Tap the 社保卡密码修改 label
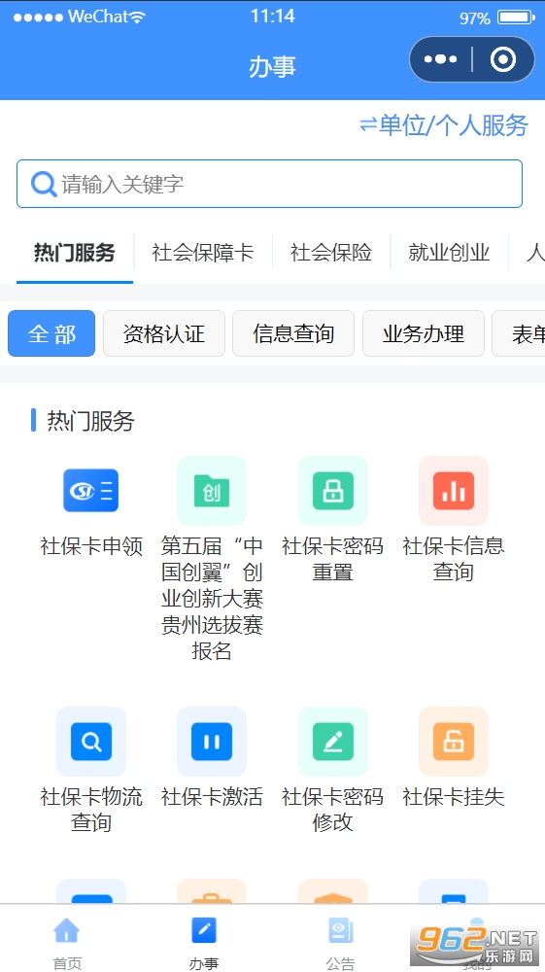The width and height of the screenshot is (545, 972). click(333, 810)
